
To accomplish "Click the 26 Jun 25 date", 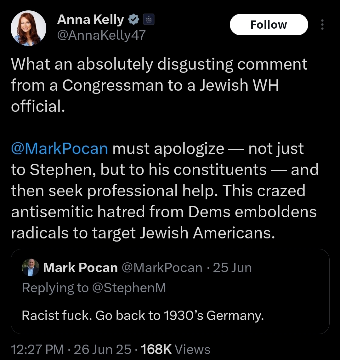I will (103, 349).
